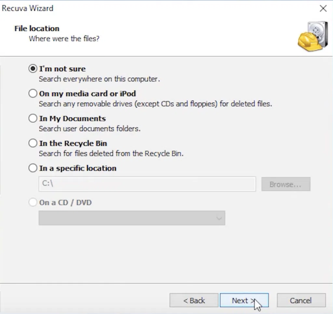Enable "In a specific location" radio button
This screenshot has height=314, width=333.
33,168
